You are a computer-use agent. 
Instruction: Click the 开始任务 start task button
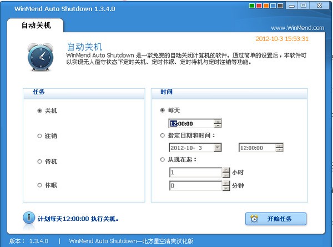(276, 219)
